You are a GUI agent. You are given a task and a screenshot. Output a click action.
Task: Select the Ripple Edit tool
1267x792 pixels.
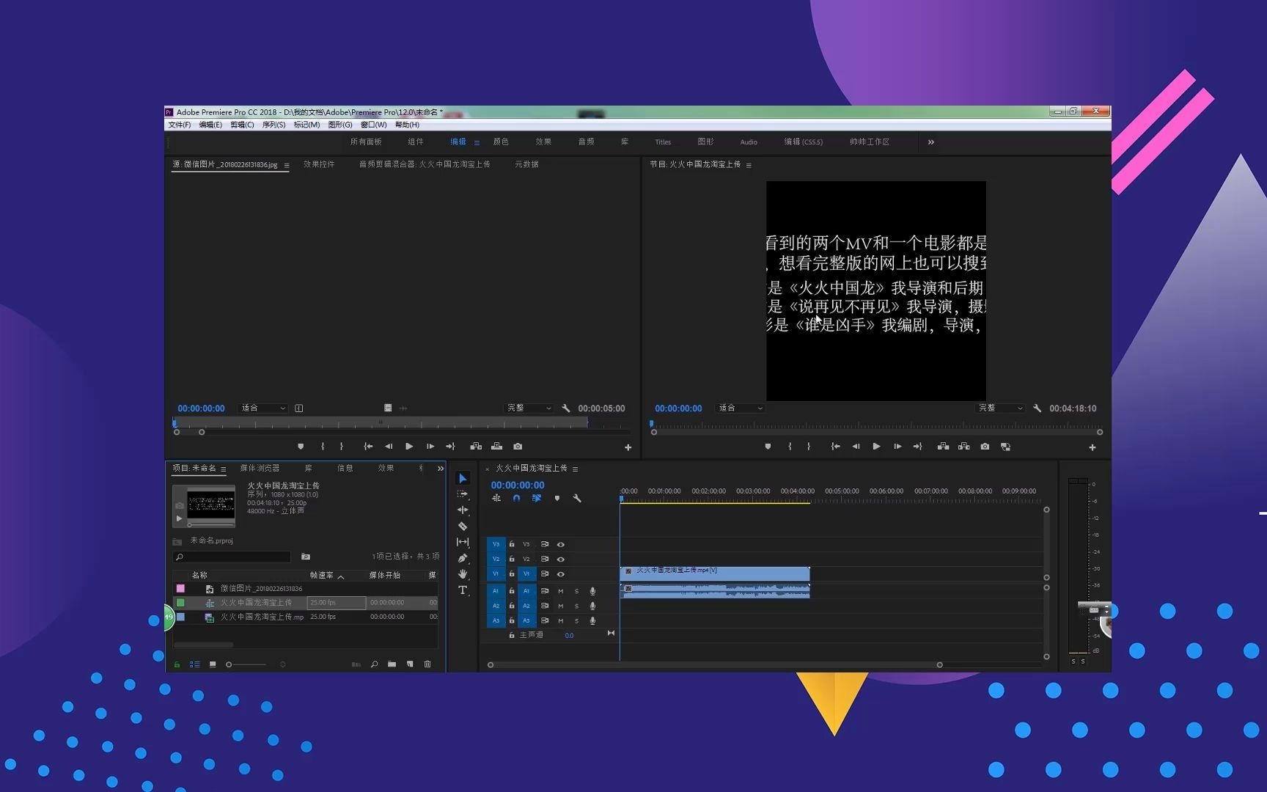(463, 510)
